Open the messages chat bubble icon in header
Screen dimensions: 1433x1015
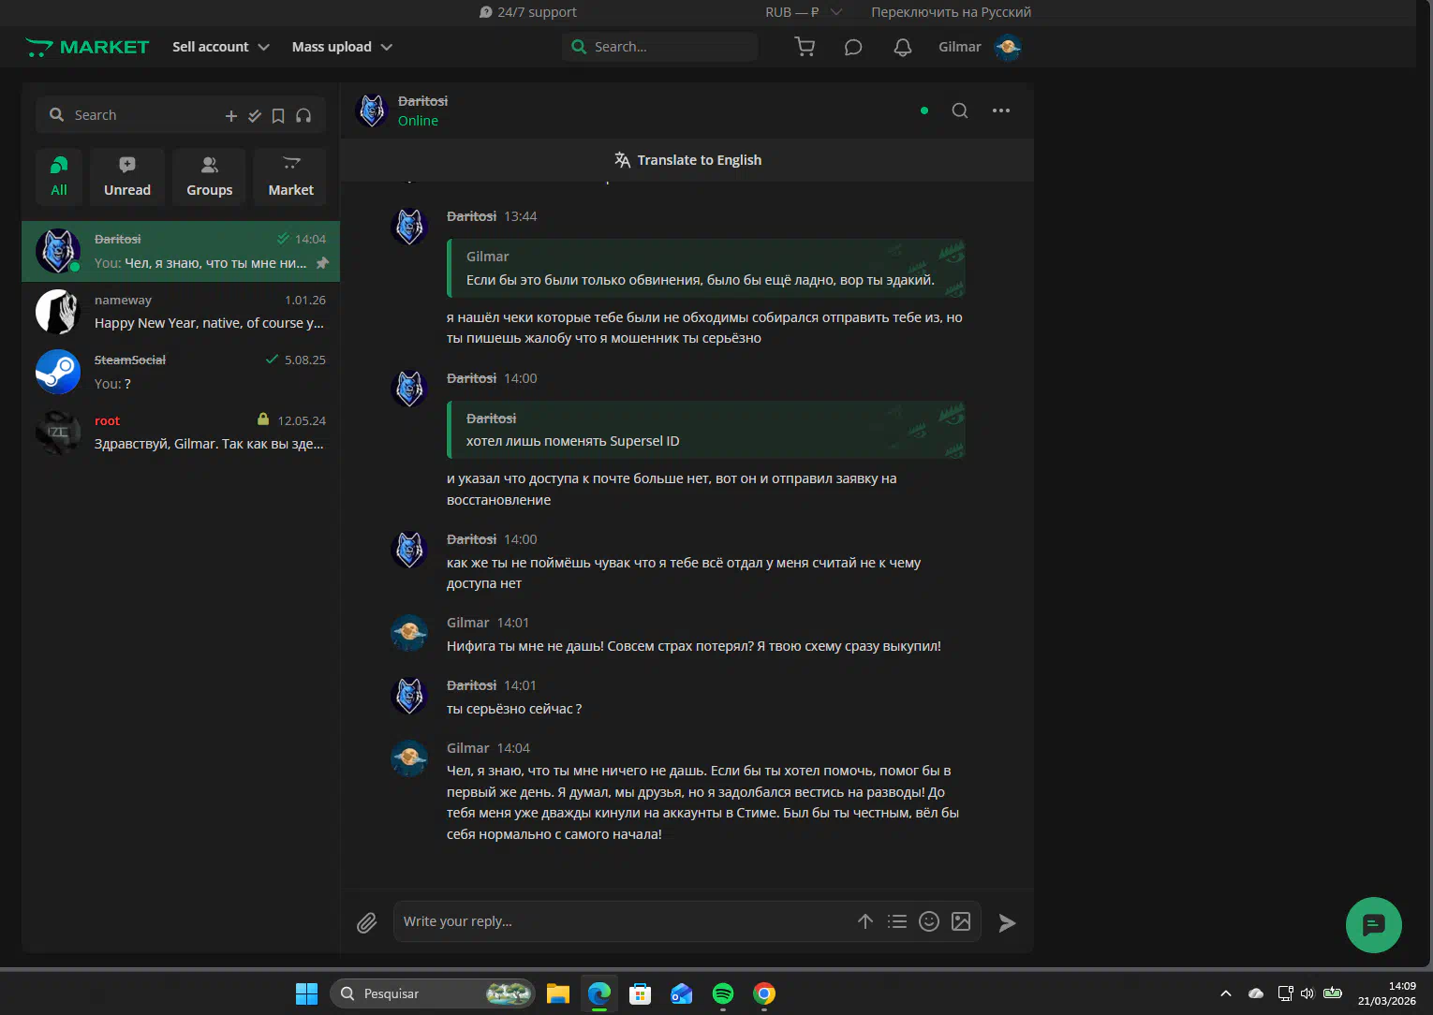pyautogui.click(x=853, y=47)
